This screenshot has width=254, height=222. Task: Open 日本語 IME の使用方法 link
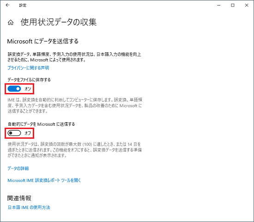click(x=29, y=207)
